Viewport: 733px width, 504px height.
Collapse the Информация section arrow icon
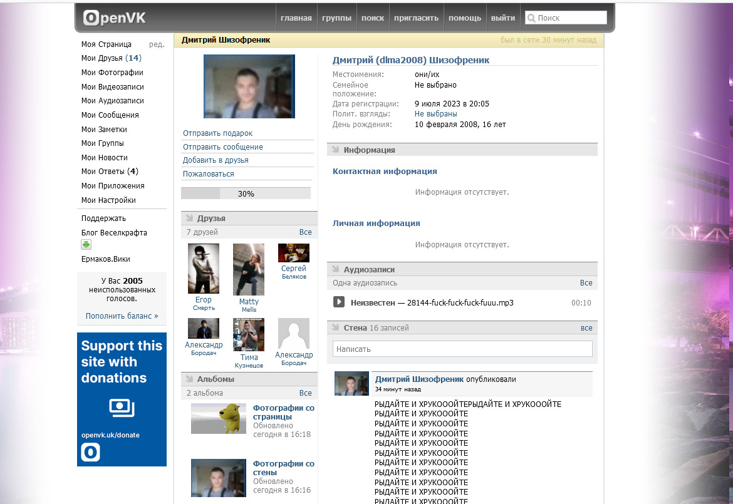(x=336, y=150)
